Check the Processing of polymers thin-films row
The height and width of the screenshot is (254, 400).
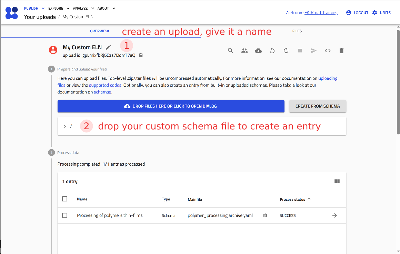[x=65, y=216]
